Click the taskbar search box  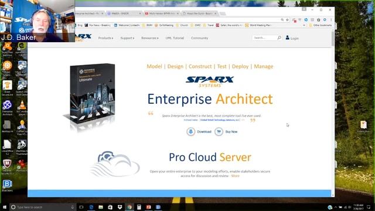43,207
